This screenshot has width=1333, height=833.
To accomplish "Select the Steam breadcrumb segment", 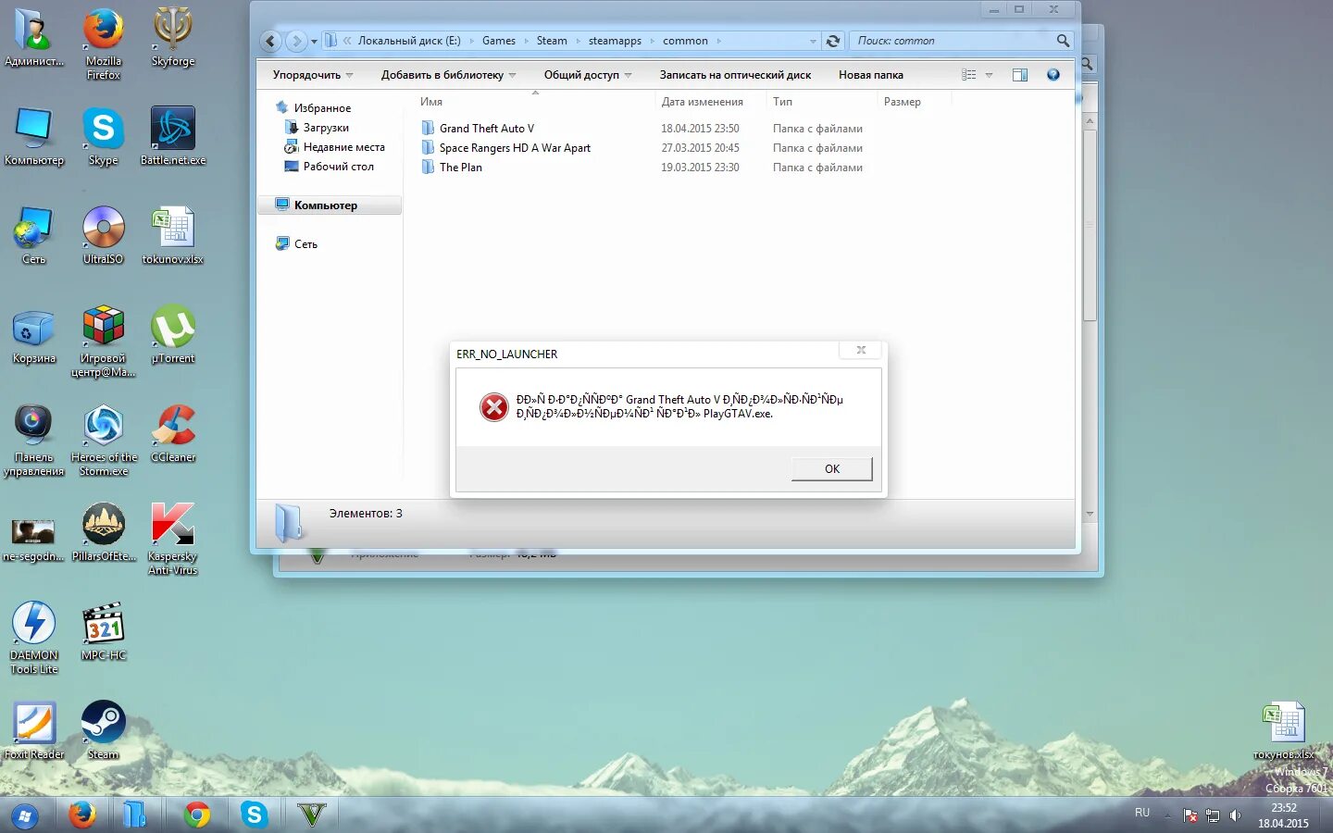I will point(552,41).
